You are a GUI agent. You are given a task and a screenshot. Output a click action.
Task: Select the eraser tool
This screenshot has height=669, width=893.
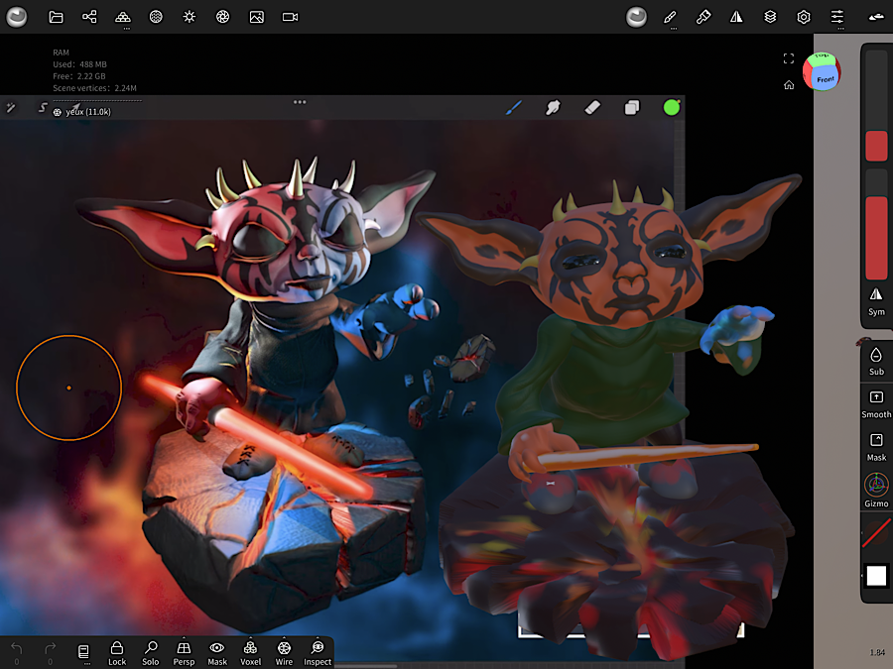point(592,107)
